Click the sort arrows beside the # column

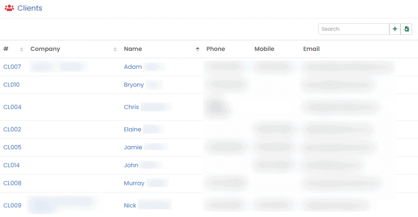point(22,49)
